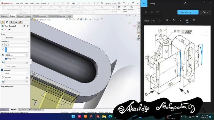This screenshot has width=214, height=120.
Task: Cancel Boss-Extrude3 with the red X
Action: (x=6, y=30)
